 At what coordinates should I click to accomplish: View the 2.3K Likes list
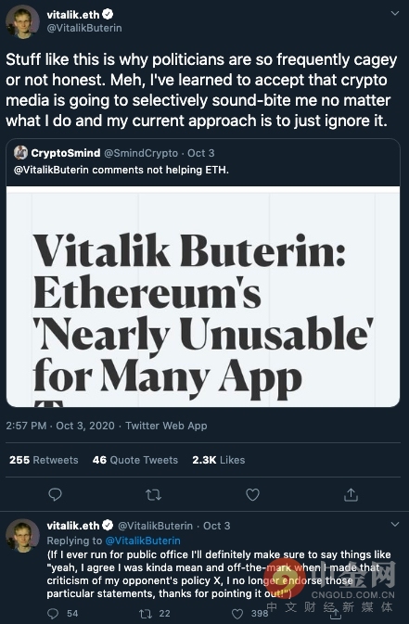(219, 460)
